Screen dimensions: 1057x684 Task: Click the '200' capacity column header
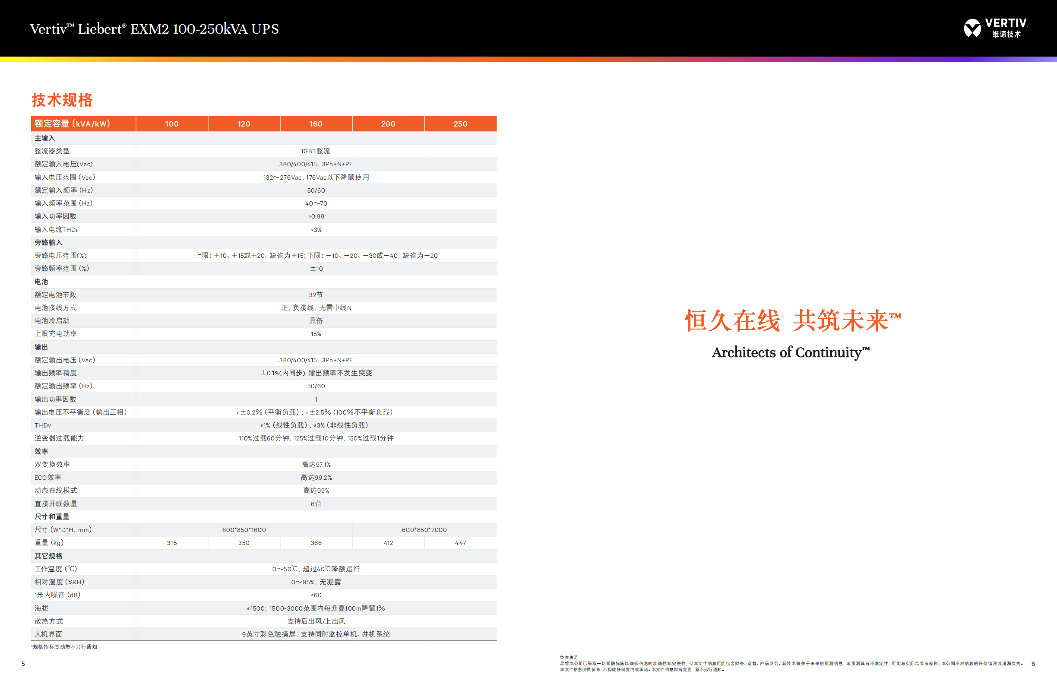tap(388, 124)
